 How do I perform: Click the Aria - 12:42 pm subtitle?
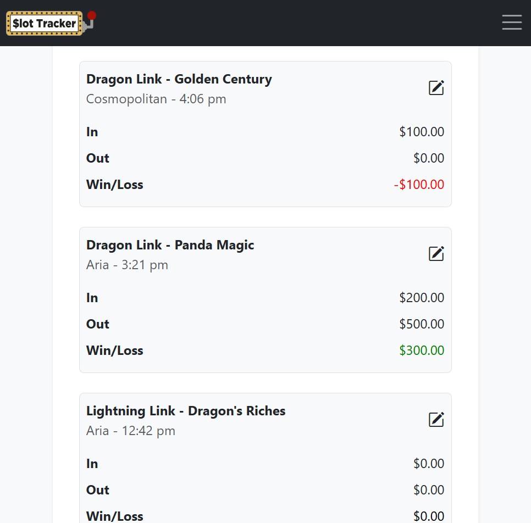[x=131, y=431]
